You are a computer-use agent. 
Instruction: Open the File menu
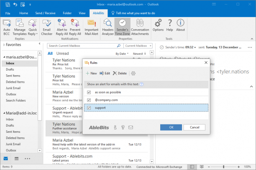pyautogui.click(x=8, y=13)
